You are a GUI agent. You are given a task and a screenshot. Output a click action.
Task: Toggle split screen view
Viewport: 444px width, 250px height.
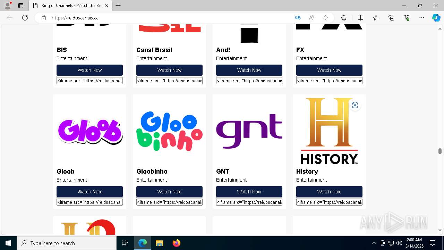pos(360,18)
